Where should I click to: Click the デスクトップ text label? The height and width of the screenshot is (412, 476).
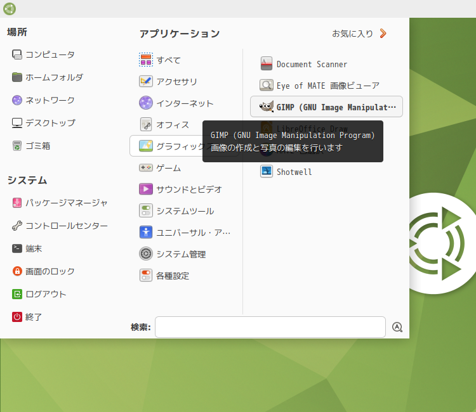tap(50, 123)
